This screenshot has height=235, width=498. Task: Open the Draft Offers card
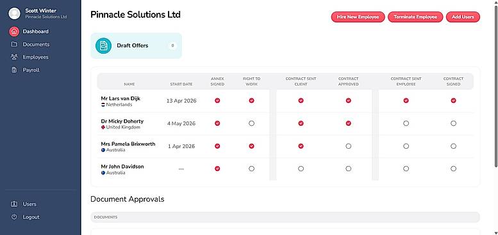click(x=137, y=45)
